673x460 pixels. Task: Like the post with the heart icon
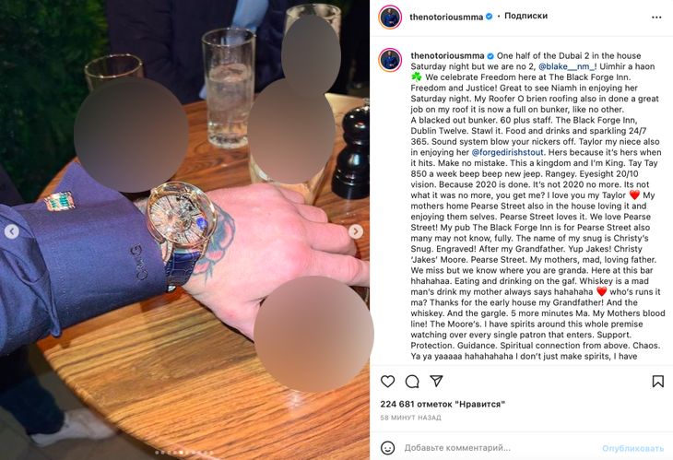tap(387, 381)
